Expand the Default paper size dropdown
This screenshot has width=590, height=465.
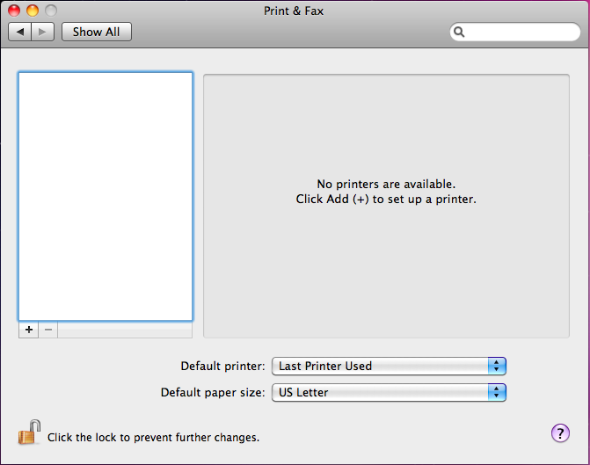pos(389,393)
